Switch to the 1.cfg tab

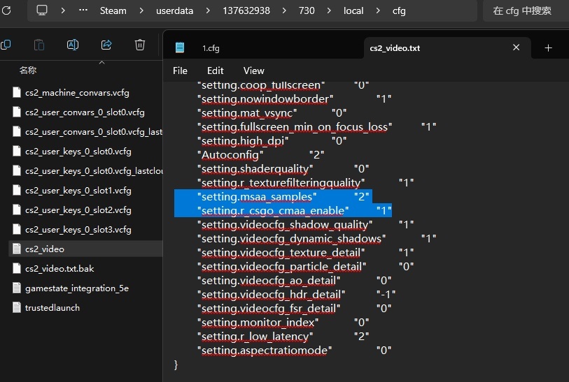click(x=211, y=48)
